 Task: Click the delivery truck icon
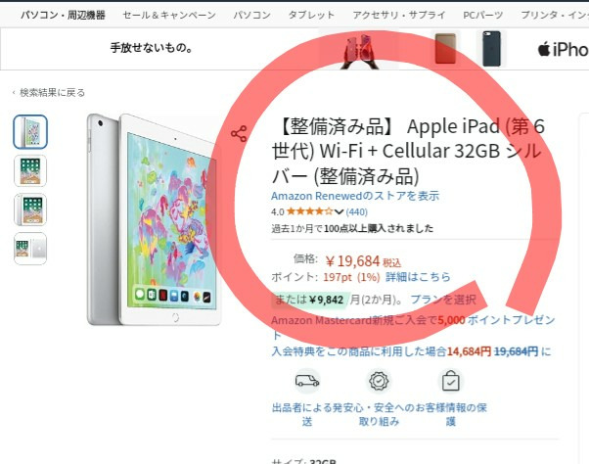[x=307, y=381]
